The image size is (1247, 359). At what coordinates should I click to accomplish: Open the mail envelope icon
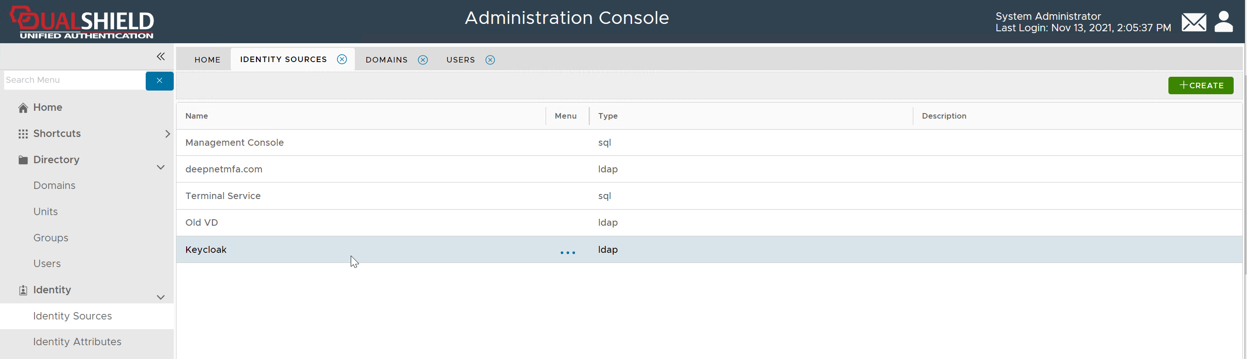pyautogui.click(x=1193, y=22)
